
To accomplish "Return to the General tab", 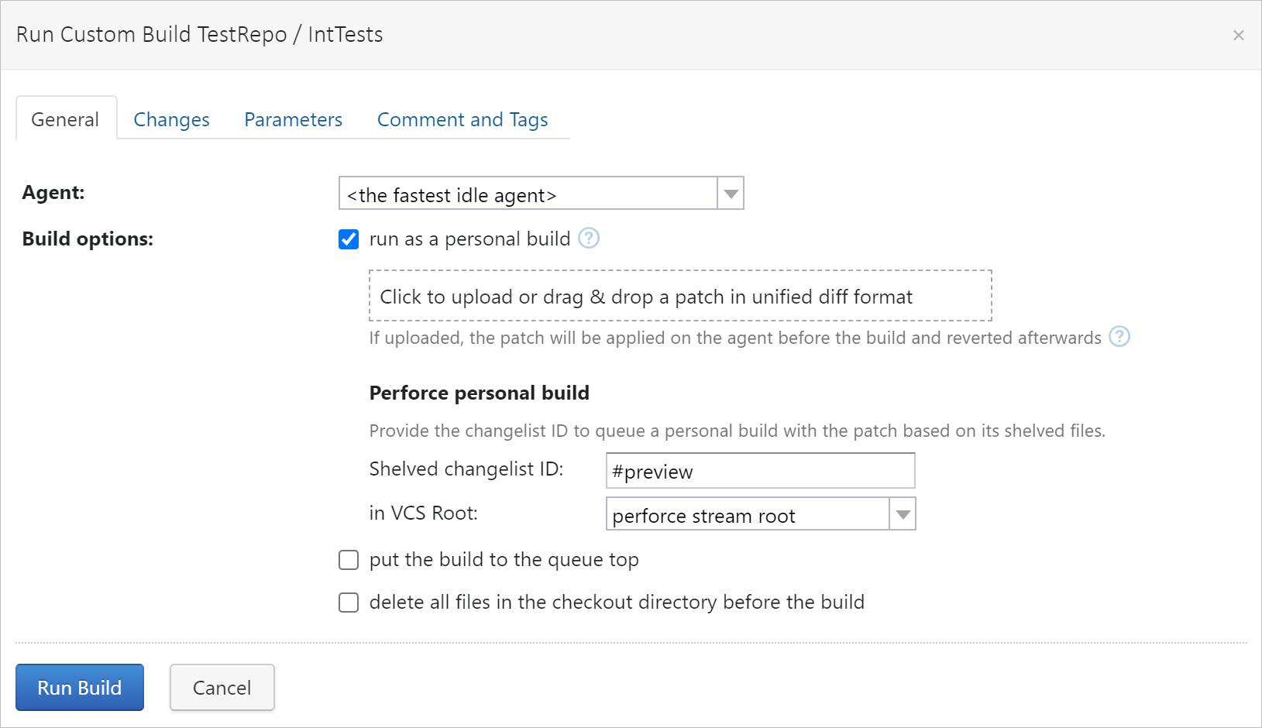I will point(65,119).
